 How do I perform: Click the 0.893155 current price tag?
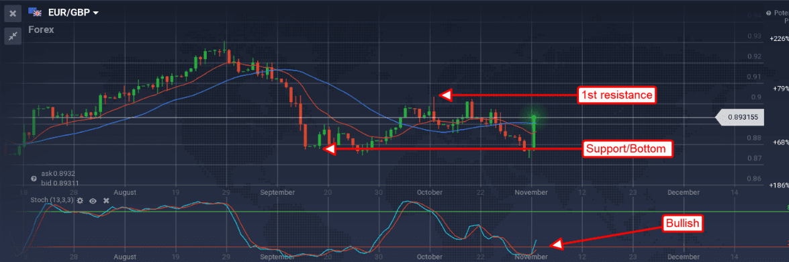740,118
